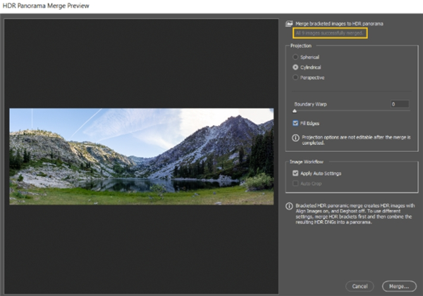Click the Auto Crop checkbox
Viewport: 423px width, 296px height.
pyautogui.click(x=295, y=184)
